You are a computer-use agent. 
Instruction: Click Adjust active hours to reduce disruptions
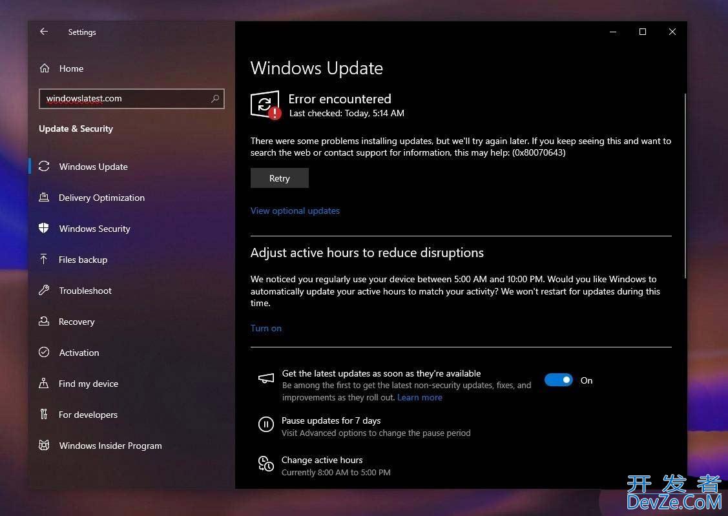(x=367, y=253)
